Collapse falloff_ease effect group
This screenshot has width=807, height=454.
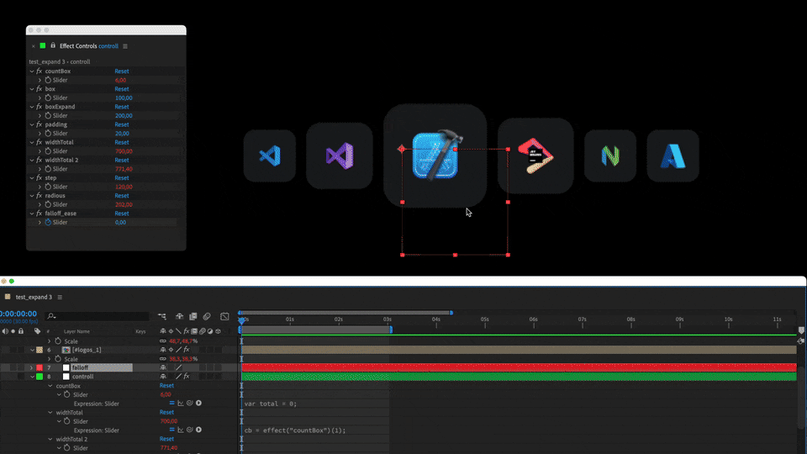coord(32,214)
